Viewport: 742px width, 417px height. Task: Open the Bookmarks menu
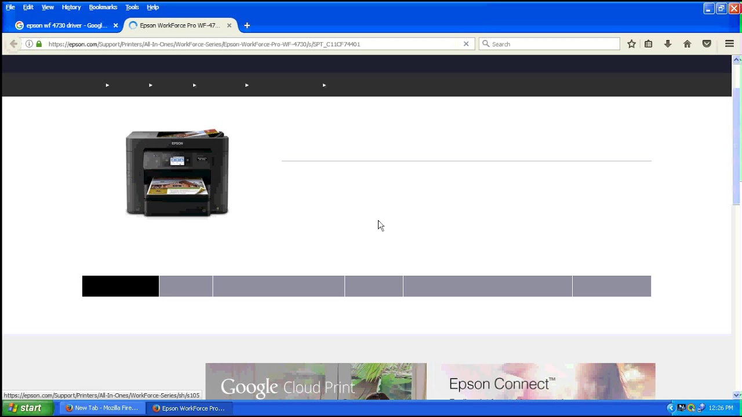pyautogui.click(x=103, y=7)
